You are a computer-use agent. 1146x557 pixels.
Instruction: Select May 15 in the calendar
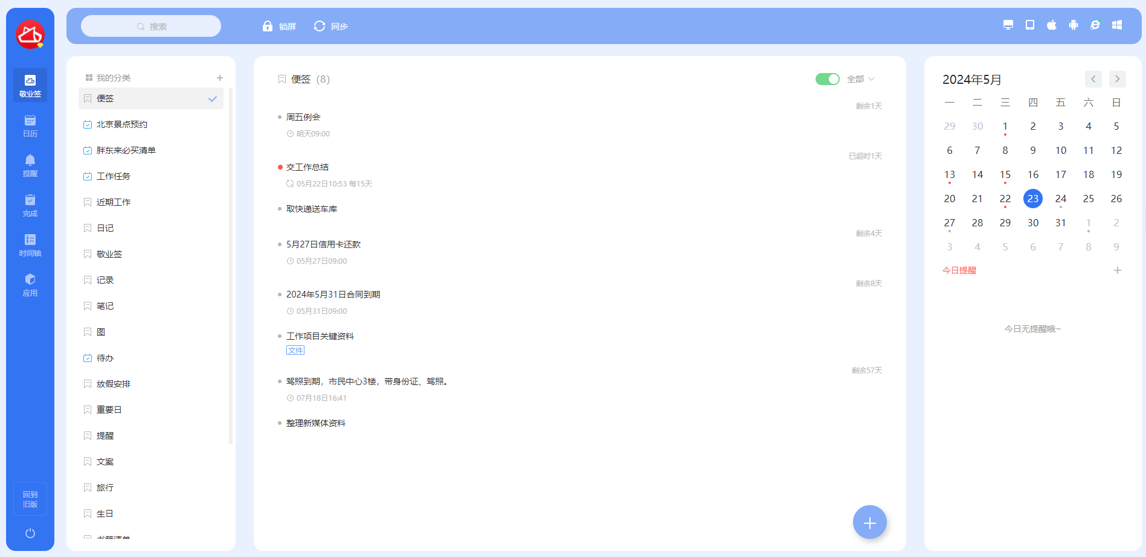tap(1005, 174)
